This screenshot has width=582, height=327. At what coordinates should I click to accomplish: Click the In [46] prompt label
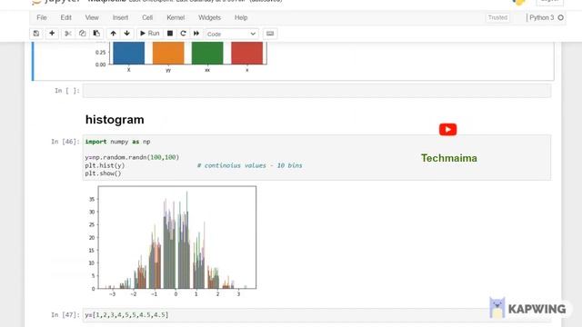[65, 142]
